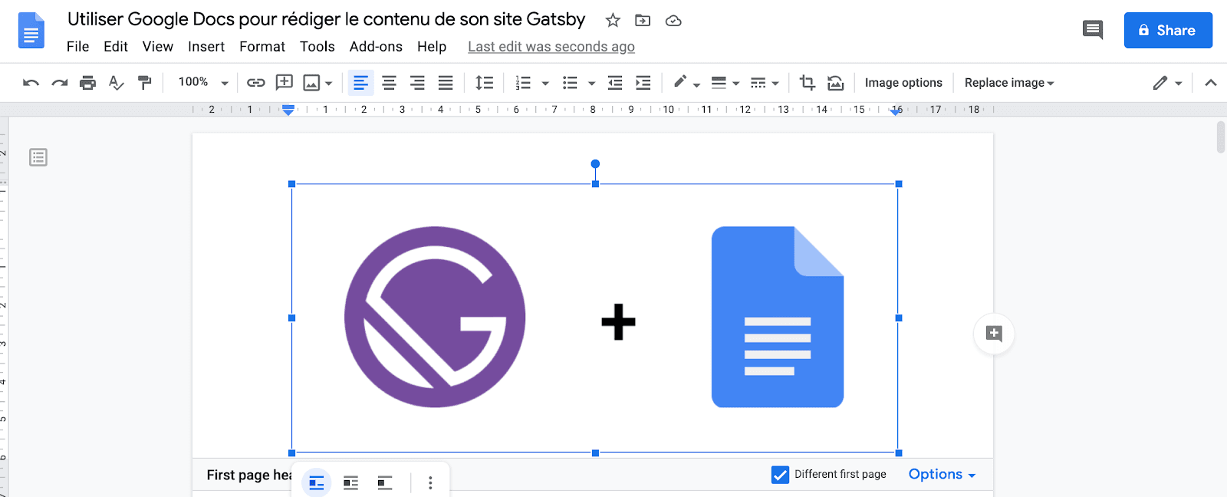Viewport: 1227px width, 497px height.
Task: Apply a numbered list
Action: click(x=524, y=83)
